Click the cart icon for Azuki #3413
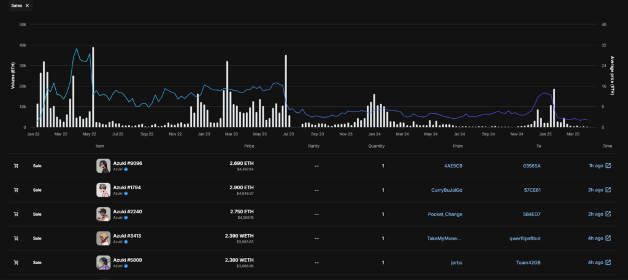Viewport: 628px width, 280px height. click(x=16, y=238)
